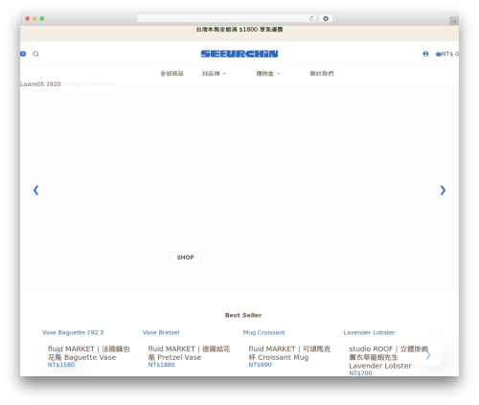Click the NT$1880 price
This screenshot has width=479, height=405.
[x=161, y=365]
